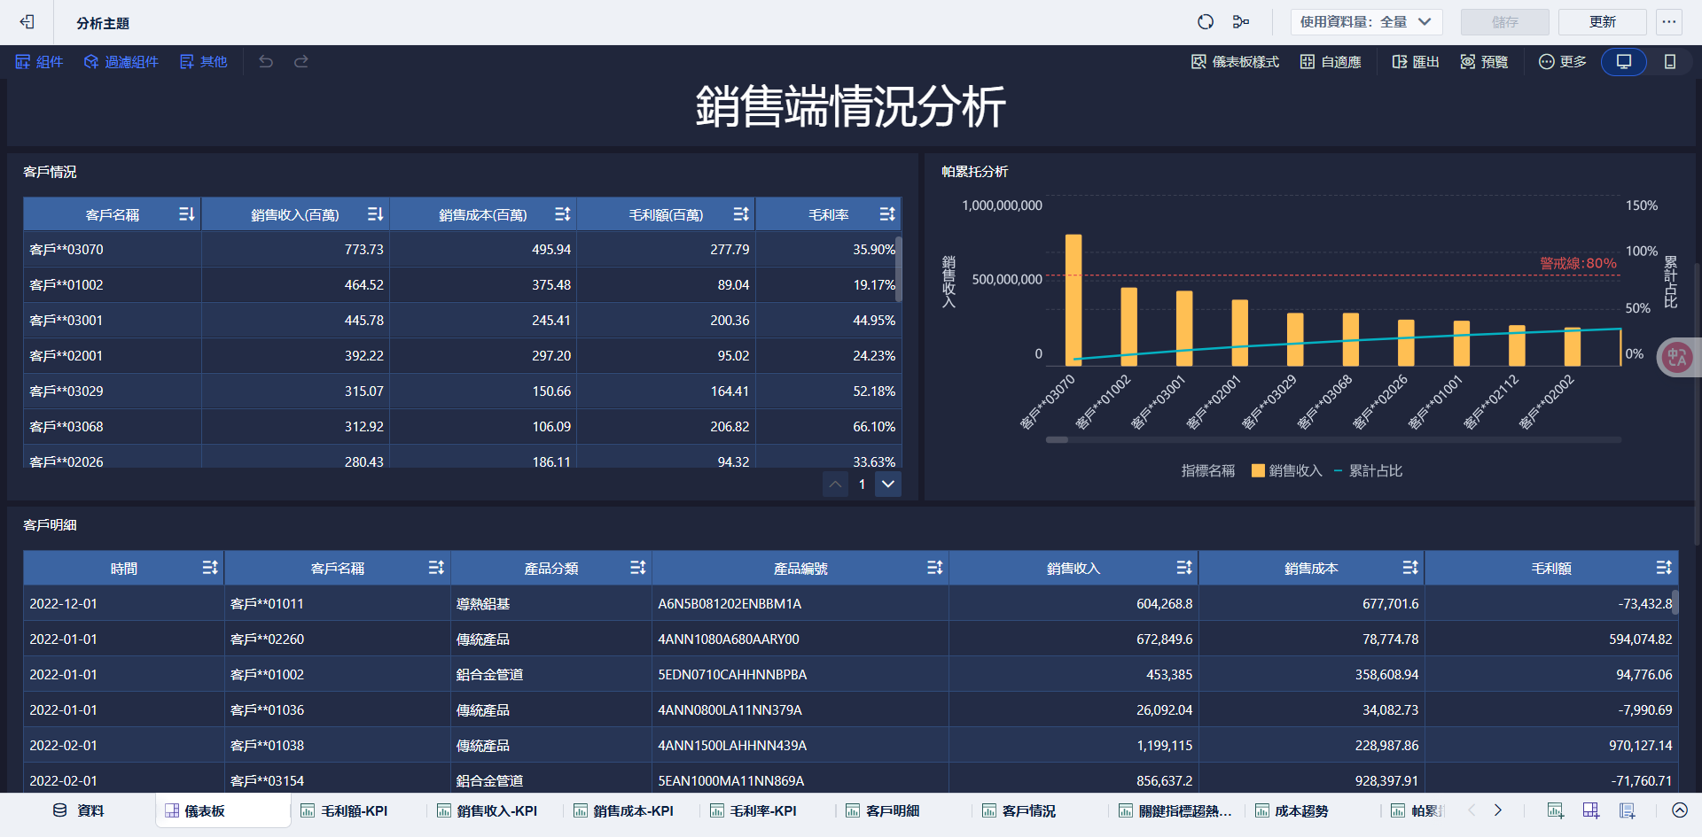Image resolution: width=1702 pixels, height=837 pixels.
Task: Open the 銷售收入-KPI tab
Action: pyautogui.click(x=487, y=810)
